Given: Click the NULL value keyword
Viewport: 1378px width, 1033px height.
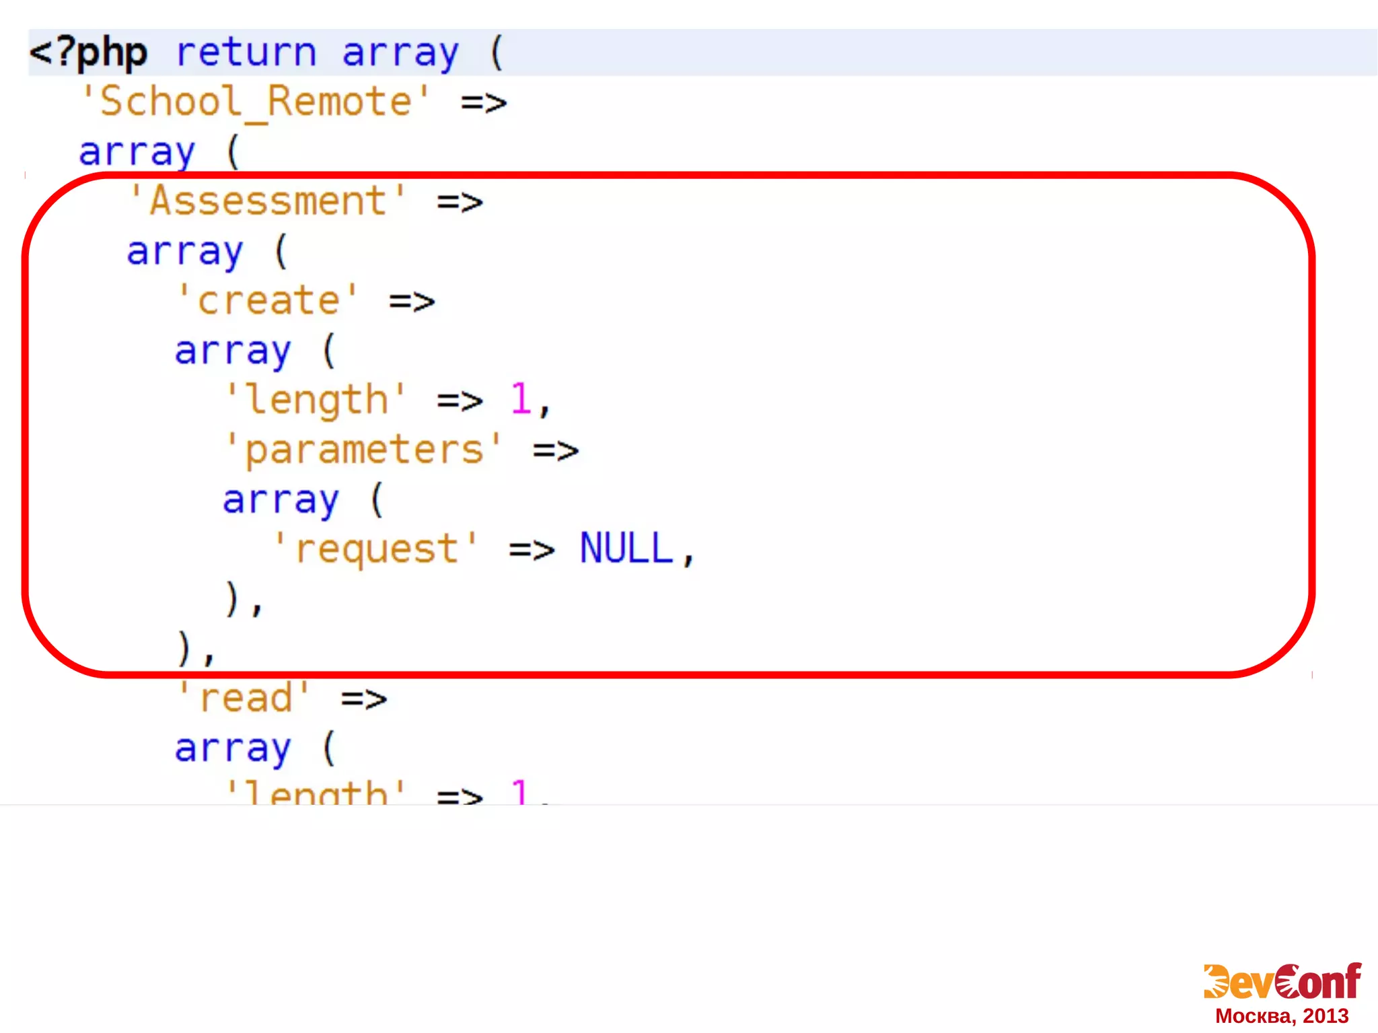Looking at the screenshot, I should (626, 548).
